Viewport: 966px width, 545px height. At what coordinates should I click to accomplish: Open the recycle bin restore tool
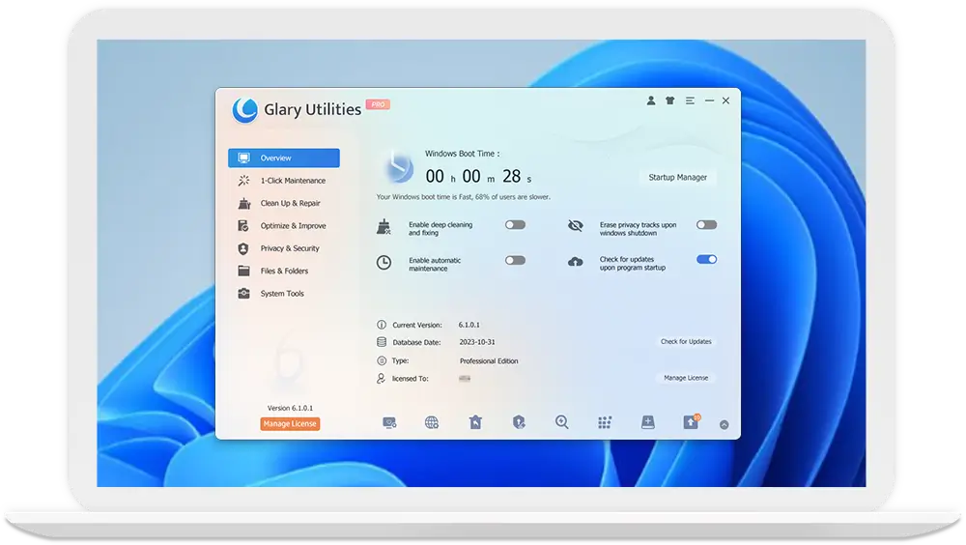pyautogui.click(x=475, y=422)
